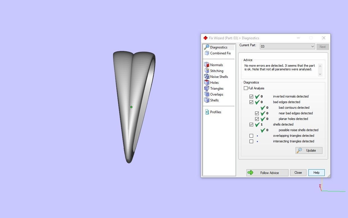The width and height of the screenshot is (348, 218).
Task: Click the Triangles icon
Action: pyautogui.click(x=207, y=88)
